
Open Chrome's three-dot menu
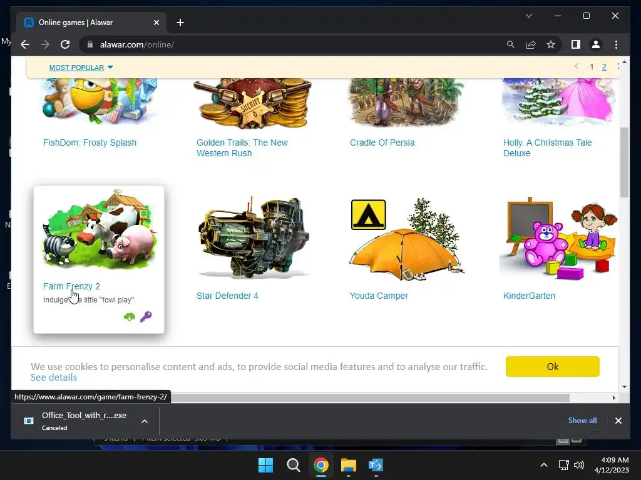coord(616,44)
